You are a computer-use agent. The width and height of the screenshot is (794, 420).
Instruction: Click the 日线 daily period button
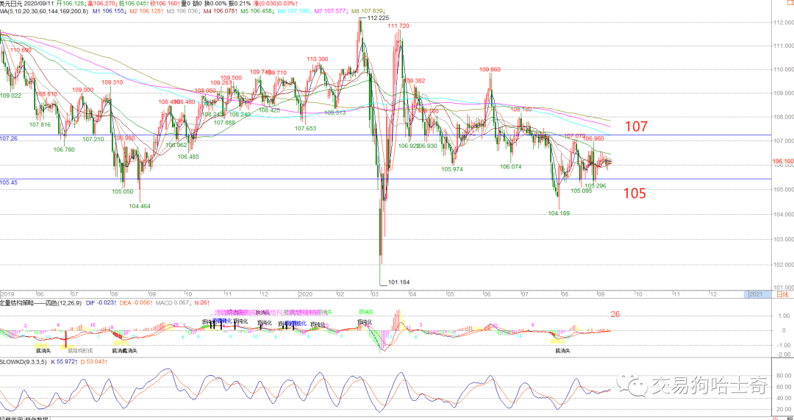783,293
